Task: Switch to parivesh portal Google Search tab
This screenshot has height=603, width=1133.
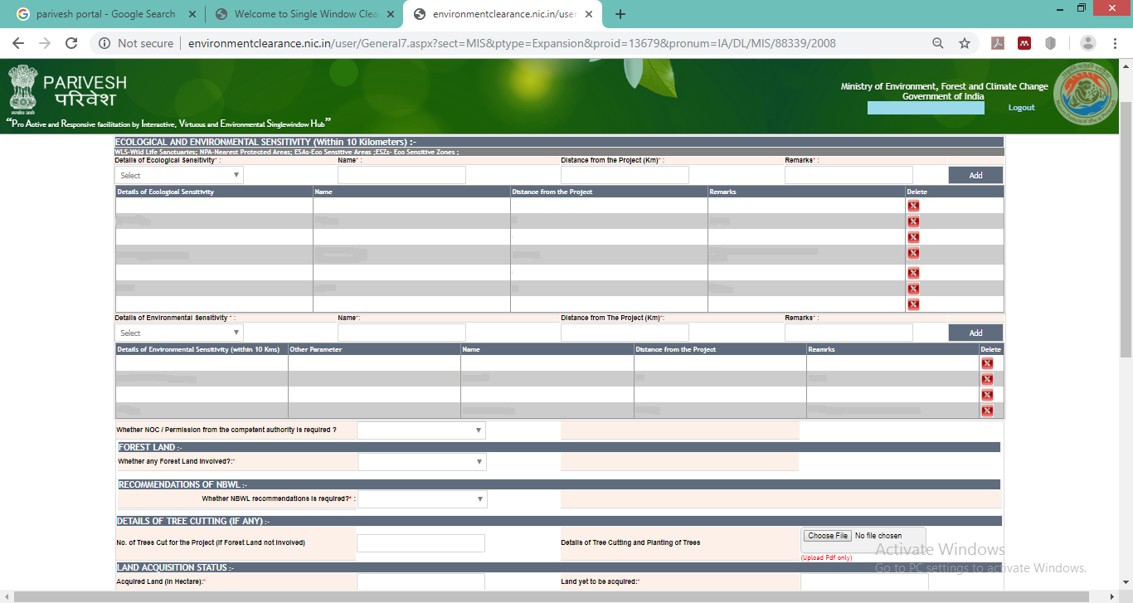Action: point(105,14)
